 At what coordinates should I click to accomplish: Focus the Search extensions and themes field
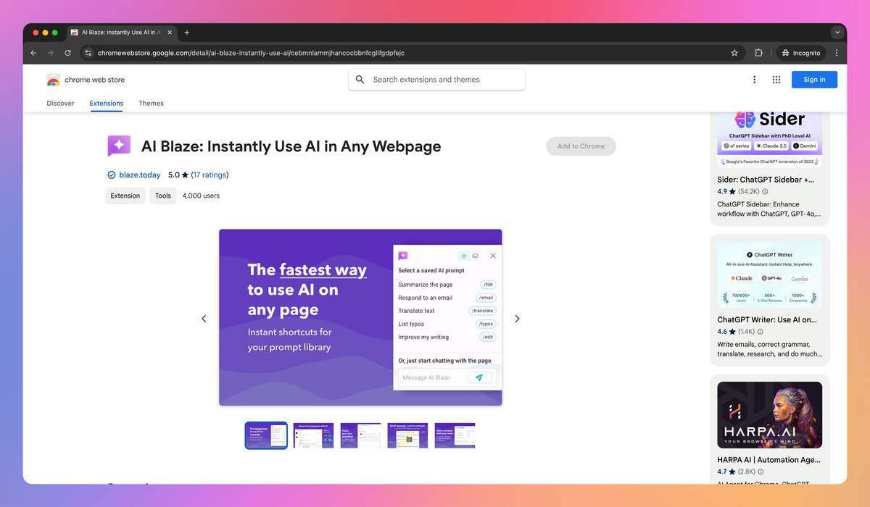pyautogui.click(x=437, y=80)
